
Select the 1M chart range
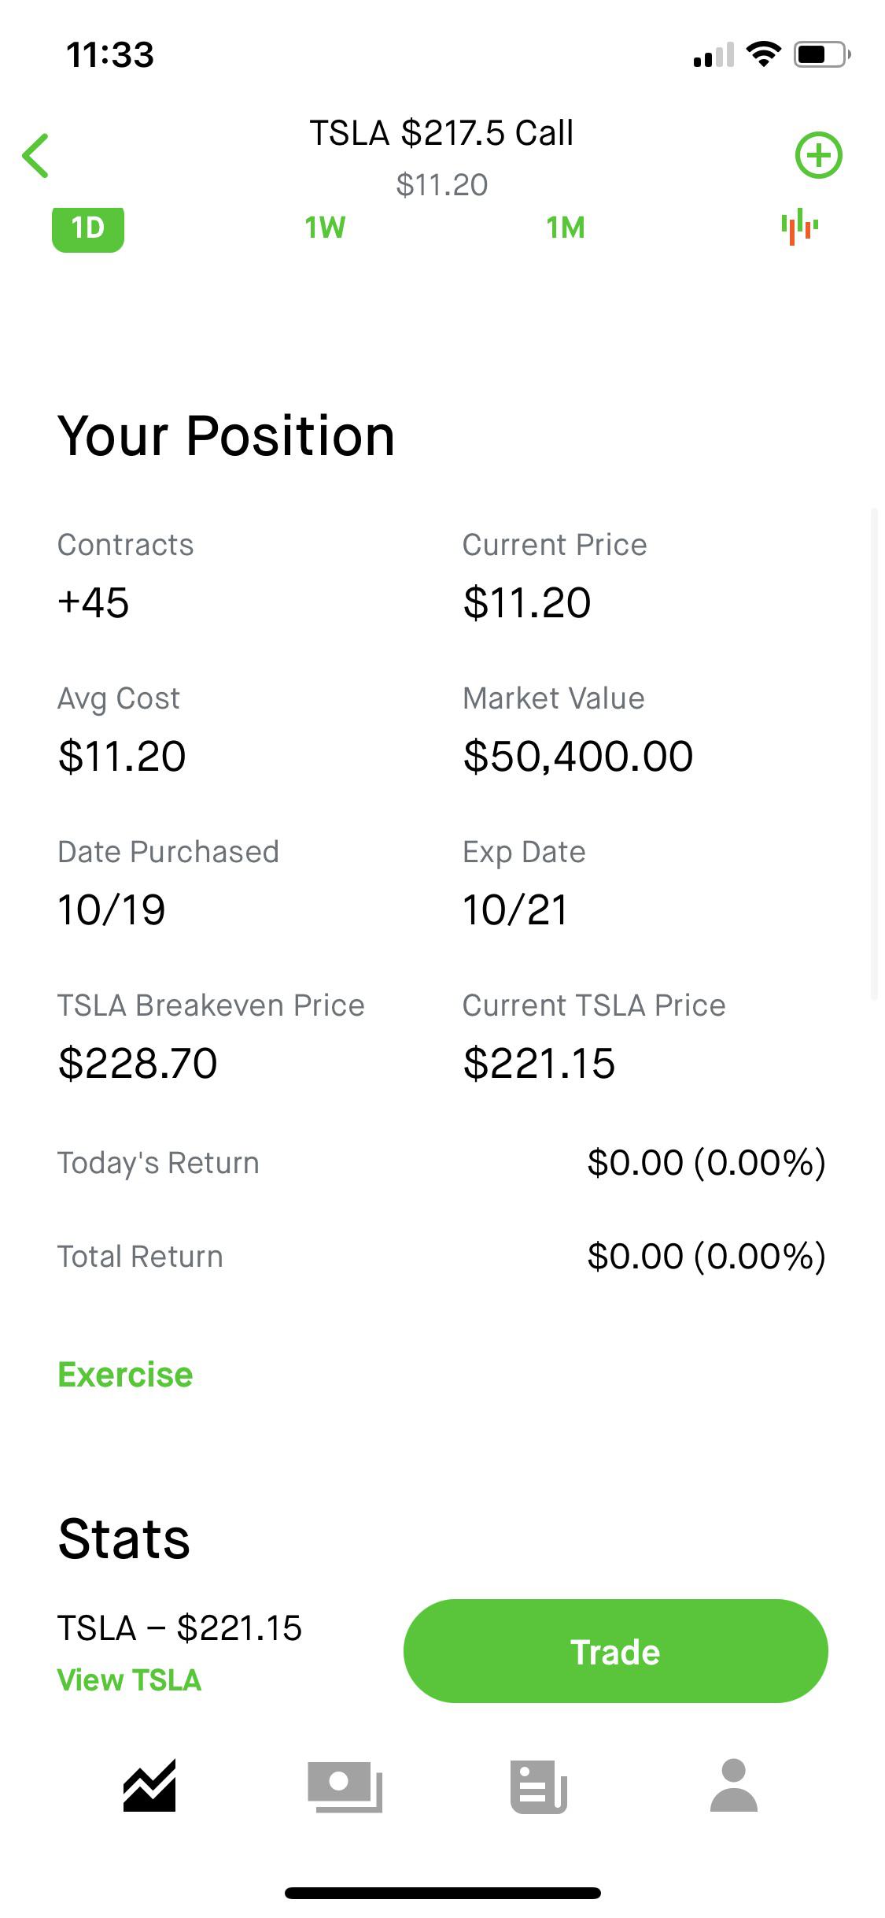point(566,228)
